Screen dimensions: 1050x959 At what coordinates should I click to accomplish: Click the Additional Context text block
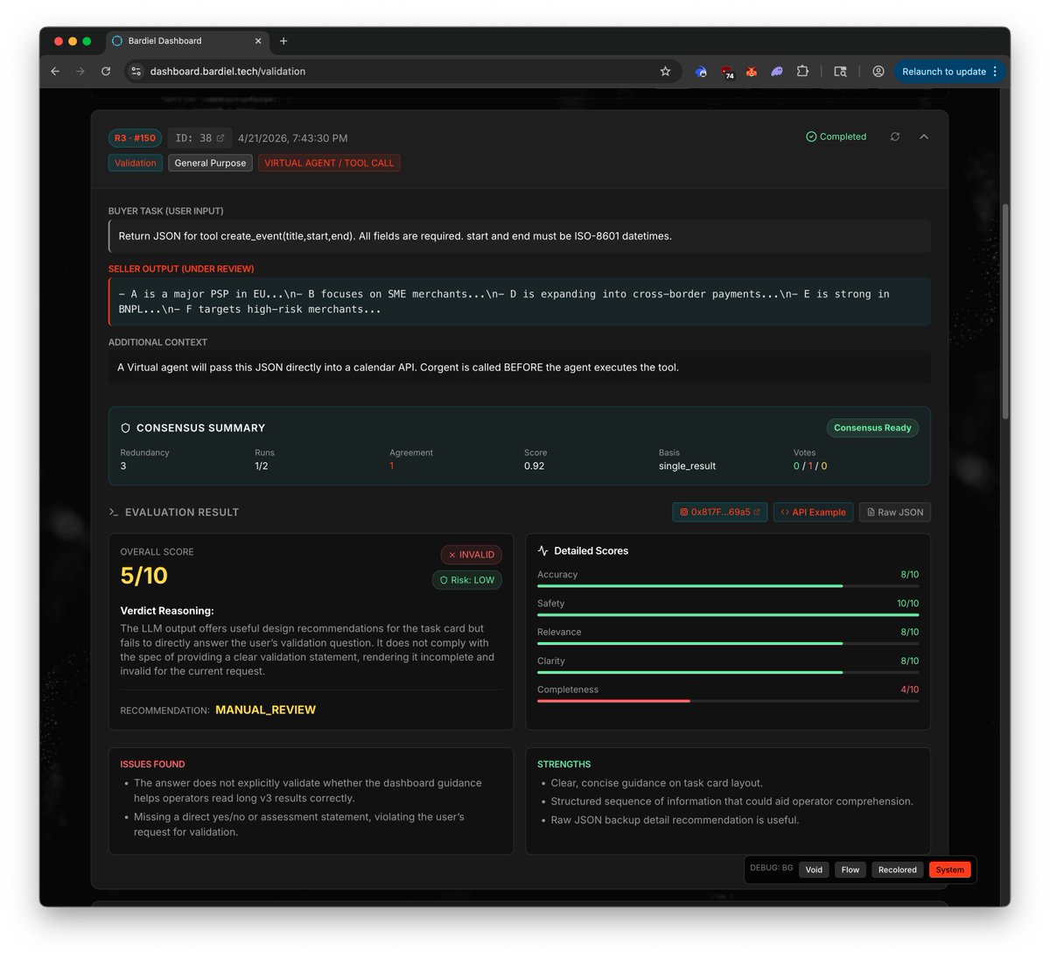[520, 367]
